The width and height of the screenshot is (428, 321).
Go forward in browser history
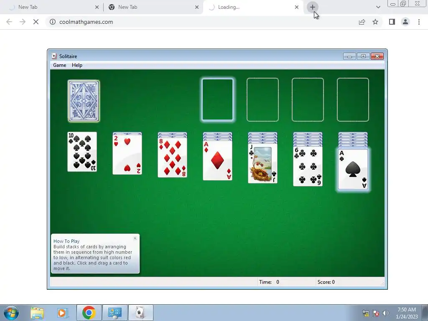coord(23,22)
